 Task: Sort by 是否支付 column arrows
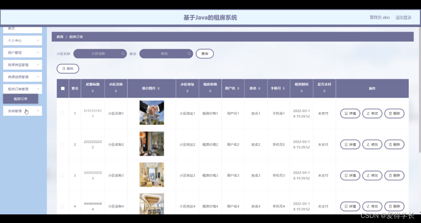pyautogui.click(x=324, y=91)
